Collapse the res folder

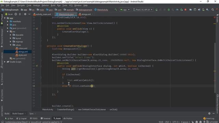(x=8, y=31)
